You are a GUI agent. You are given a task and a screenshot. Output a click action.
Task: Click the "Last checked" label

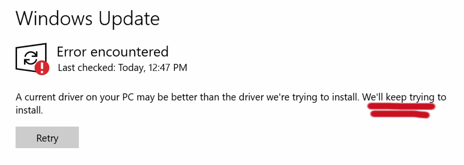pos(87,68)
